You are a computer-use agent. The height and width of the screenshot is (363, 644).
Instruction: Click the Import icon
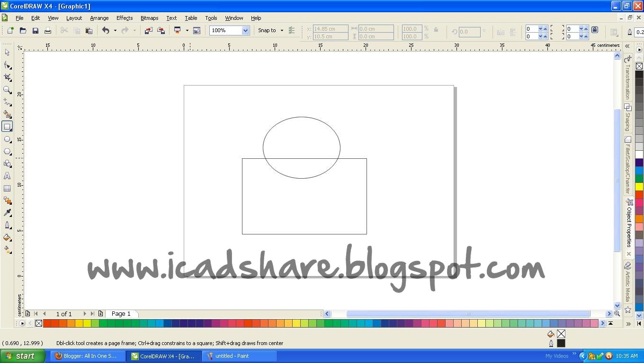pos(148,30)
